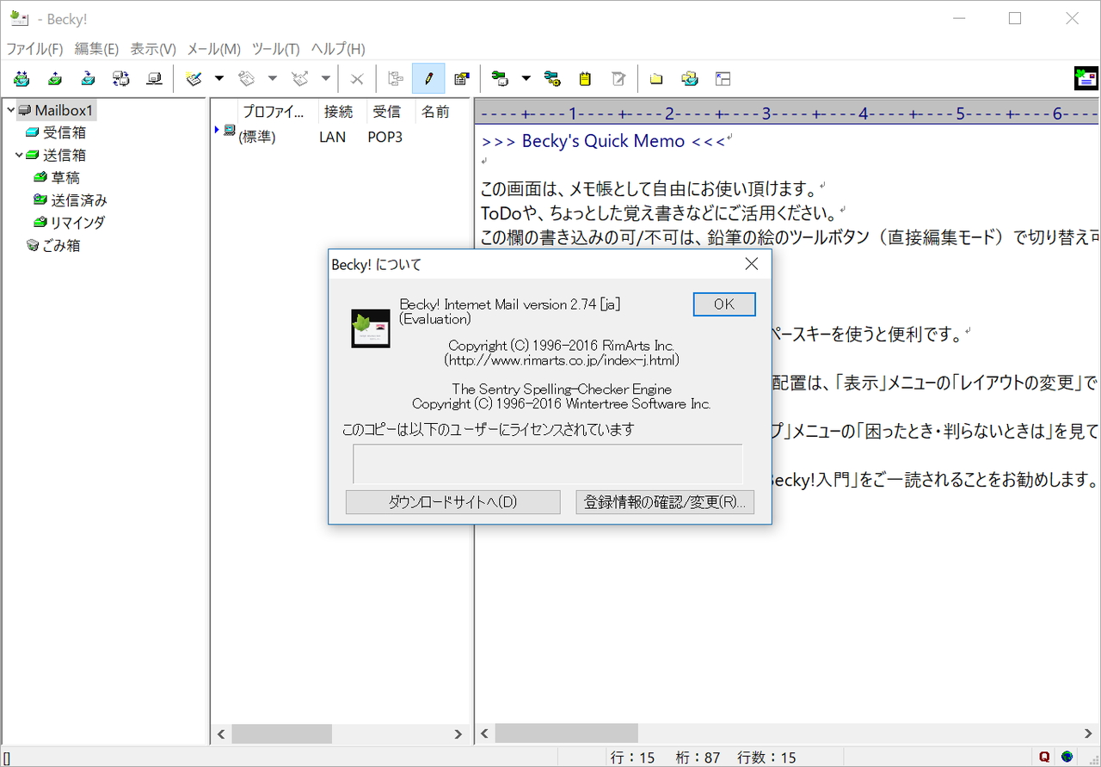
Task: Click the greyed-out reply mail icon
Action: [248, 79]
